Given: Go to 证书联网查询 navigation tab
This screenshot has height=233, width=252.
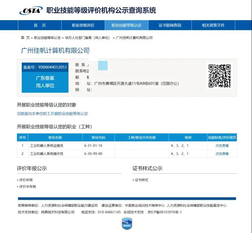Looking at the screenshot, I should [170, 25].
